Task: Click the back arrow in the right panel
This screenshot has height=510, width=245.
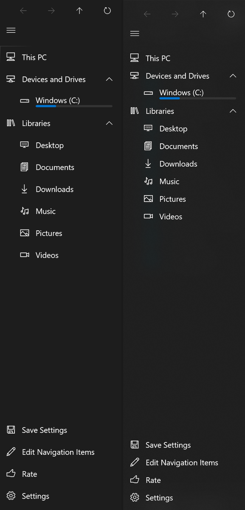Action: pyautogui.click(x=147, y=14)
